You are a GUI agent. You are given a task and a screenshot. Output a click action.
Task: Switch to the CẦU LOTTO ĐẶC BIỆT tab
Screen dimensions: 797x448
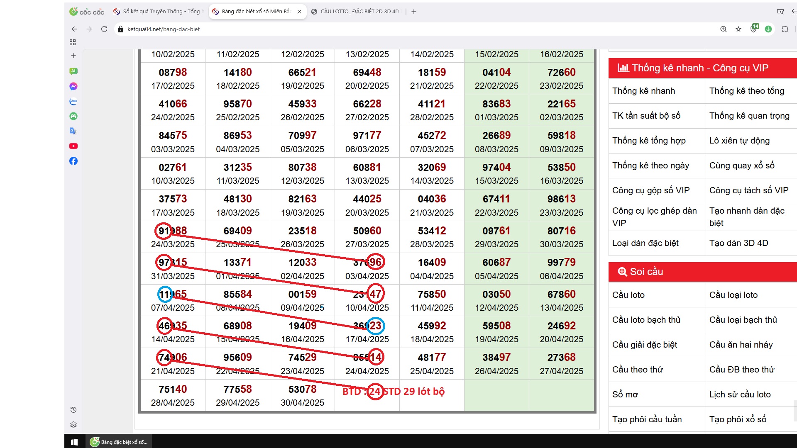tap(359, 12)
